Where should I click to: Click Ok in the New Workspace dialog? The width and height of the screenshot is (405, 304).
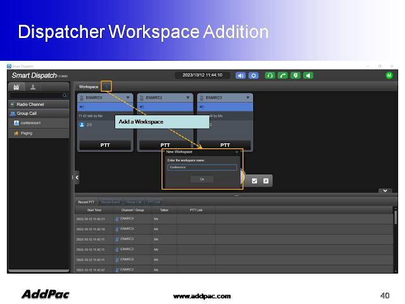click(202, 179)
